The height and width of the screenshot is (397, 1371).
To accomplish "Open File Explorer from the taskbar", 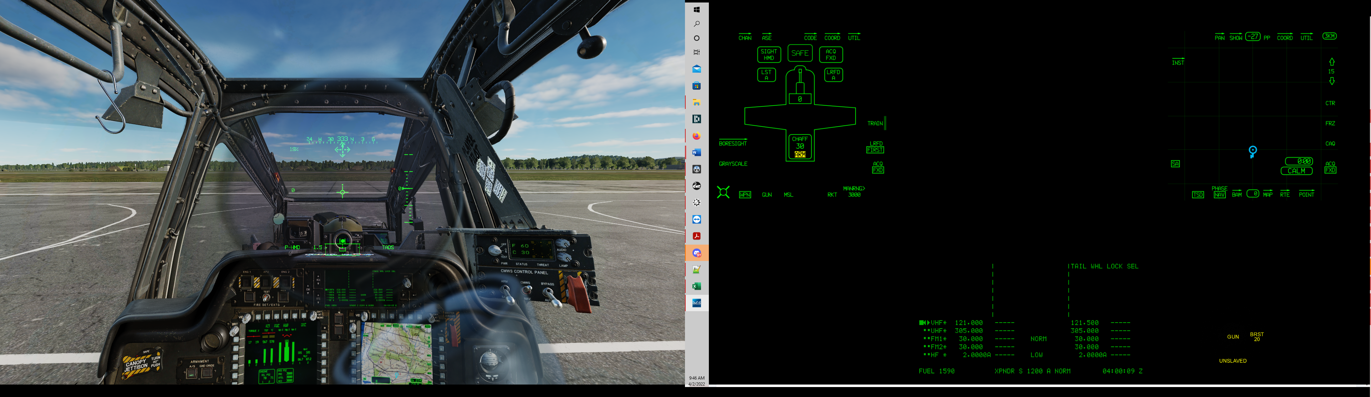I will pyautogui.click(x=696, y=103).
